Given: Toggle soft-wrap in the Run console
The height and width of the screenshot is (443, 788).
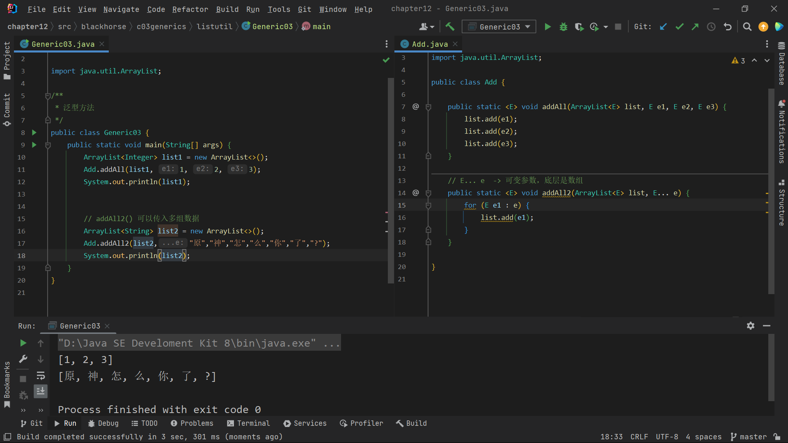Looking at the screenshot, I should tap(41, 376).
